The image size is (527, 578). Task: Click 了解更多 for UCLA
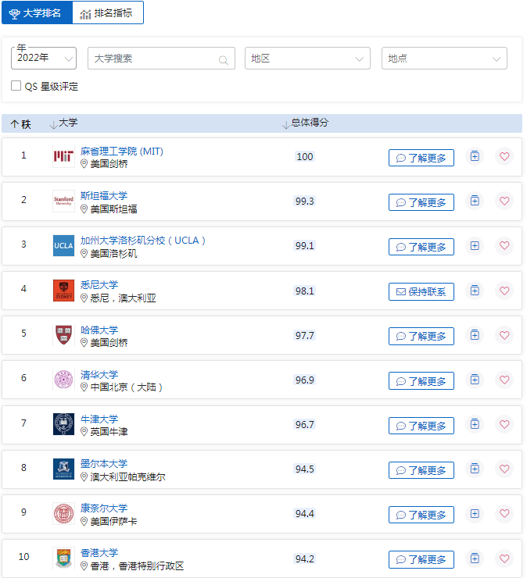(421, 247)
